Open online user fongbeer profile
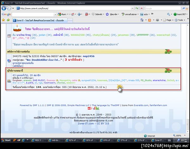Image resolution: width=190 pixels, height=149 pixels. coord(17,80)
